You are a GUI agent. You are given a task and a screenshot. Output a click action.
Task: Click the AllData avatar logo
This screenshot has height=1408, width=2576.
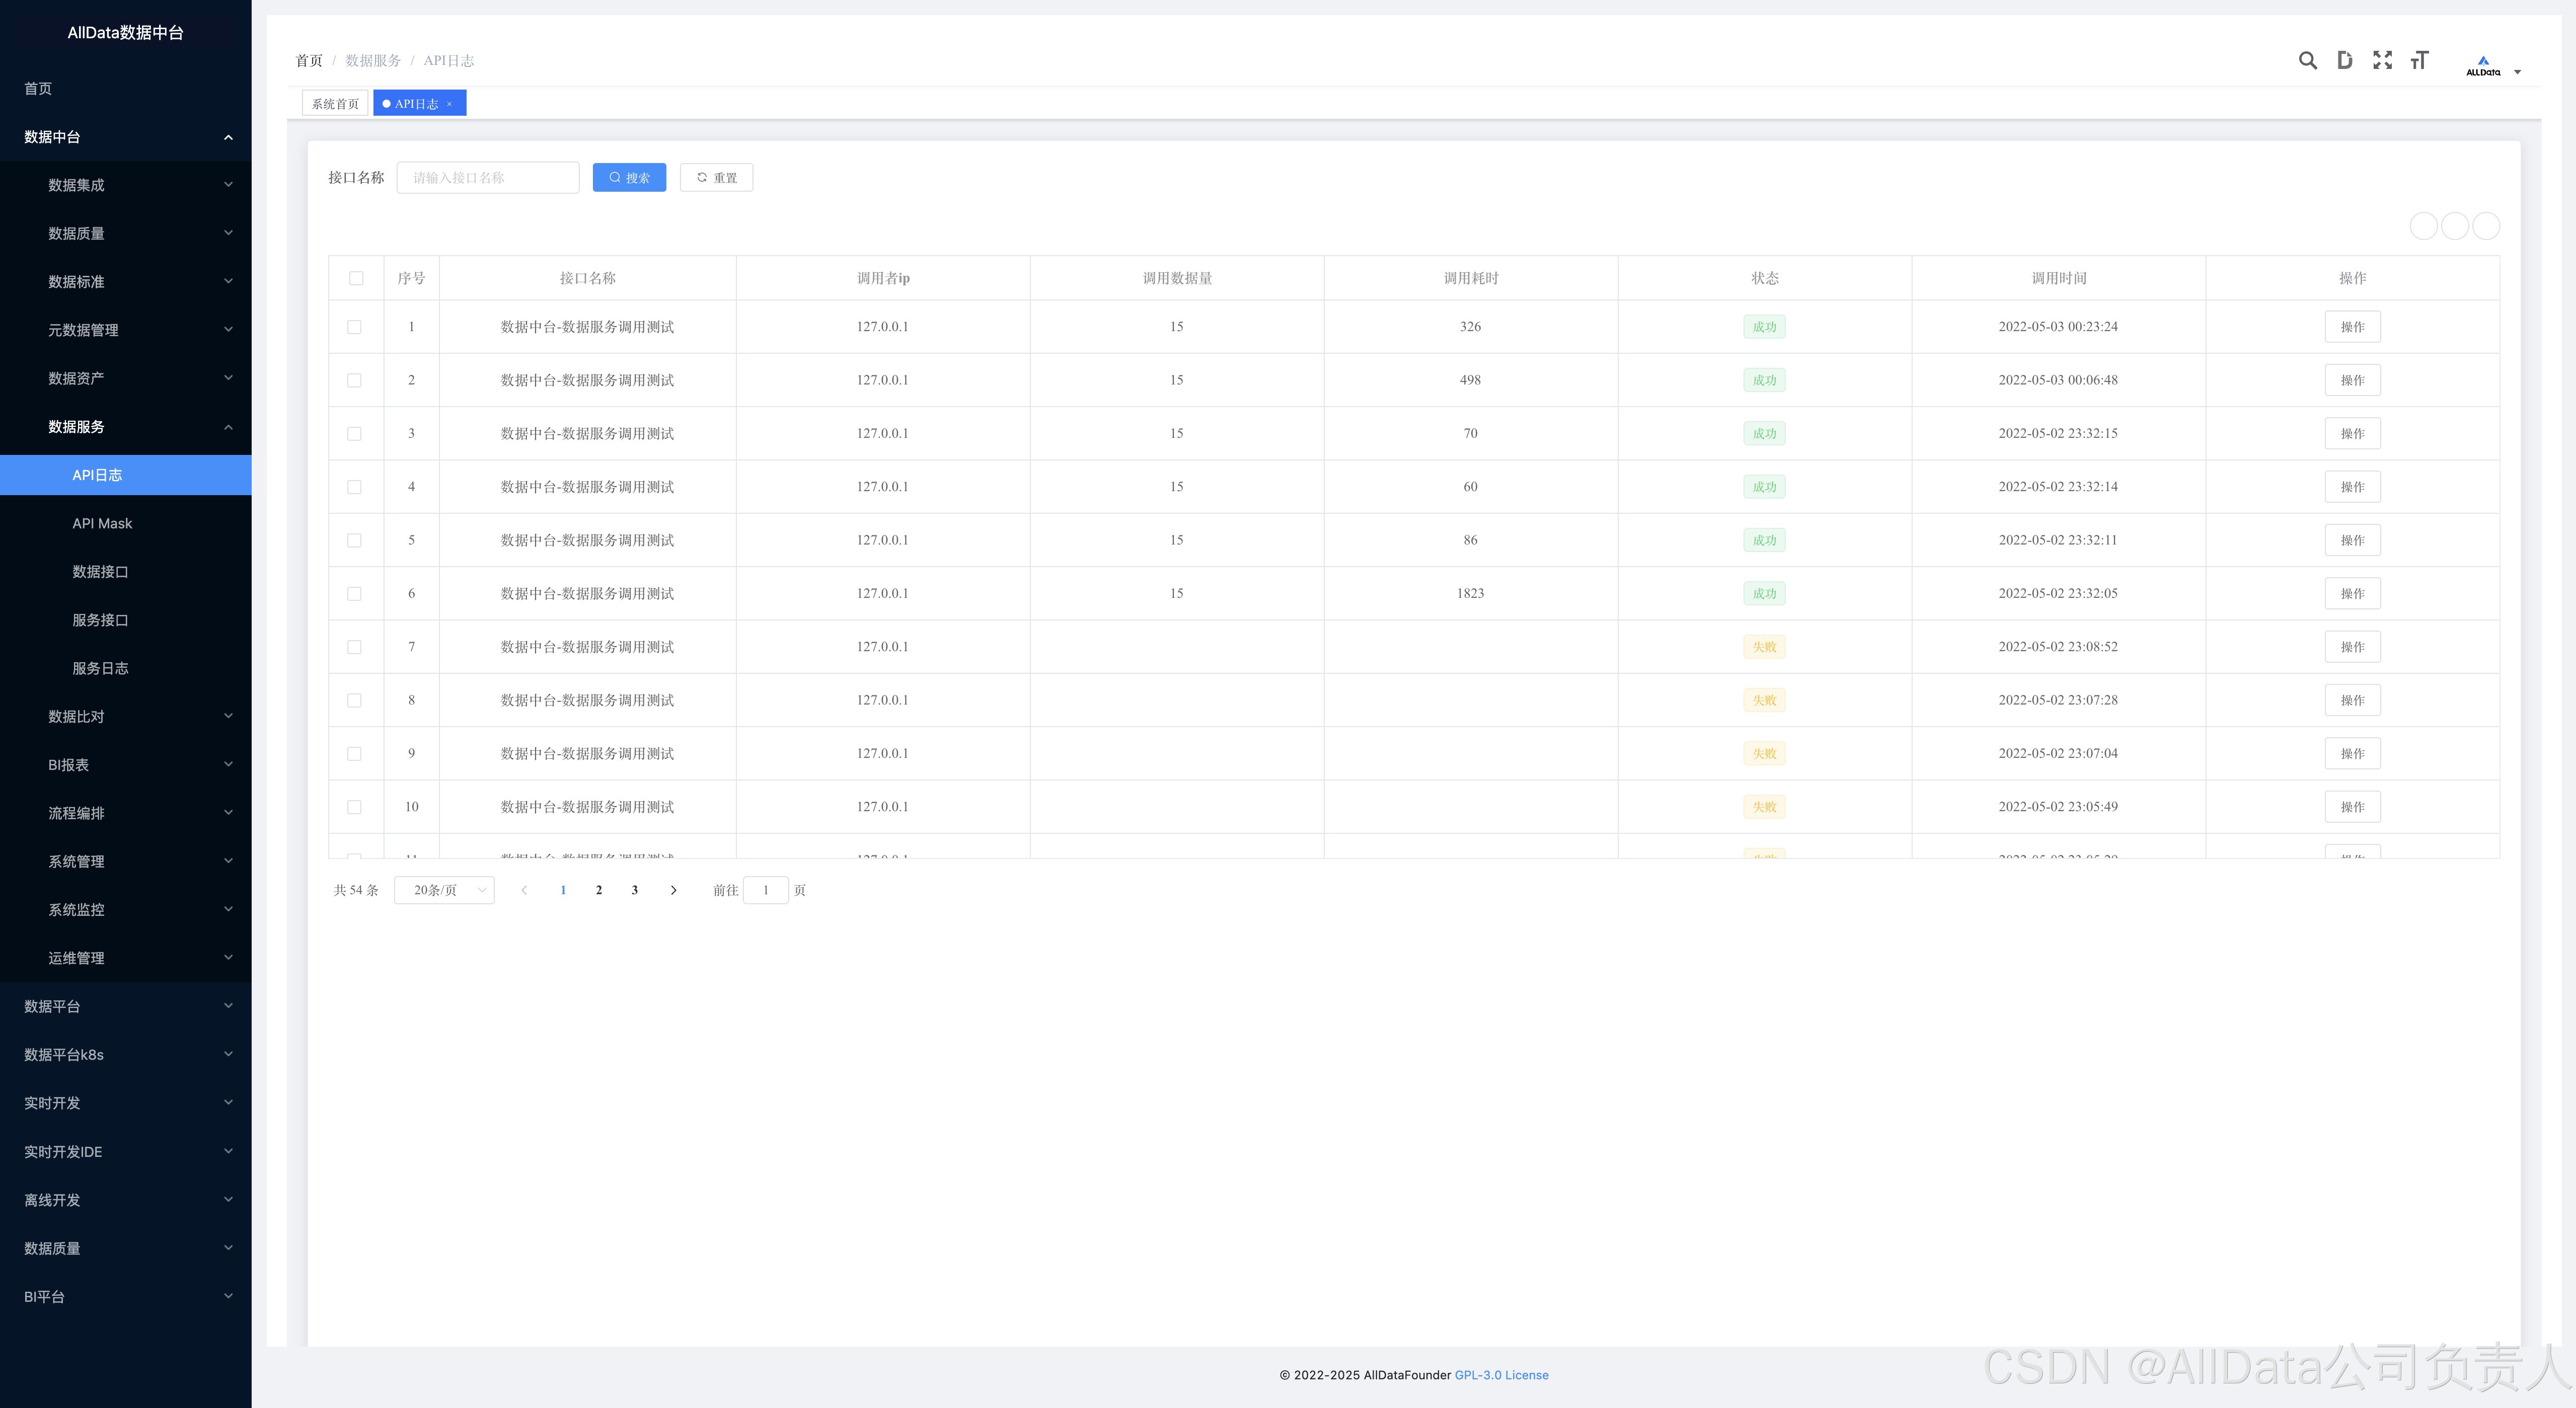point(2483,65)
